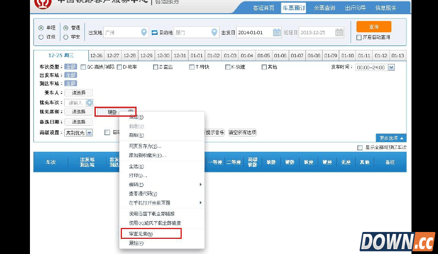Click the plus icon beside 优先车次
438x254 pixels.
coord(89,103)
